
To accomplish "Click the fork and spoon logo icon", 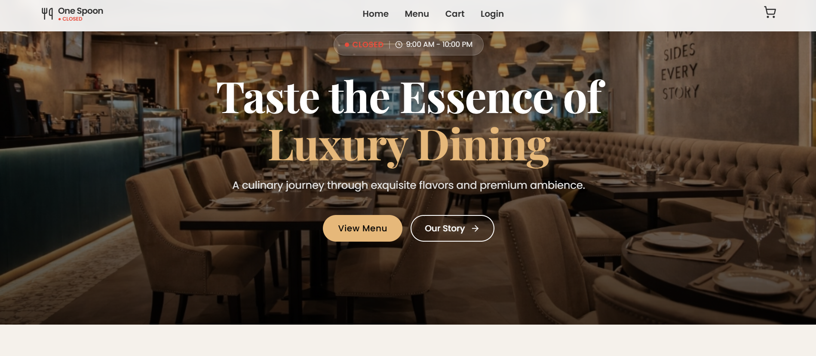I will pyautogui.click(x=47, y=14).
